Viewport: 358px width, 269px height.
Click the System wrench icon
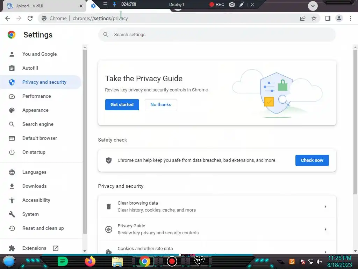point(12,214)
